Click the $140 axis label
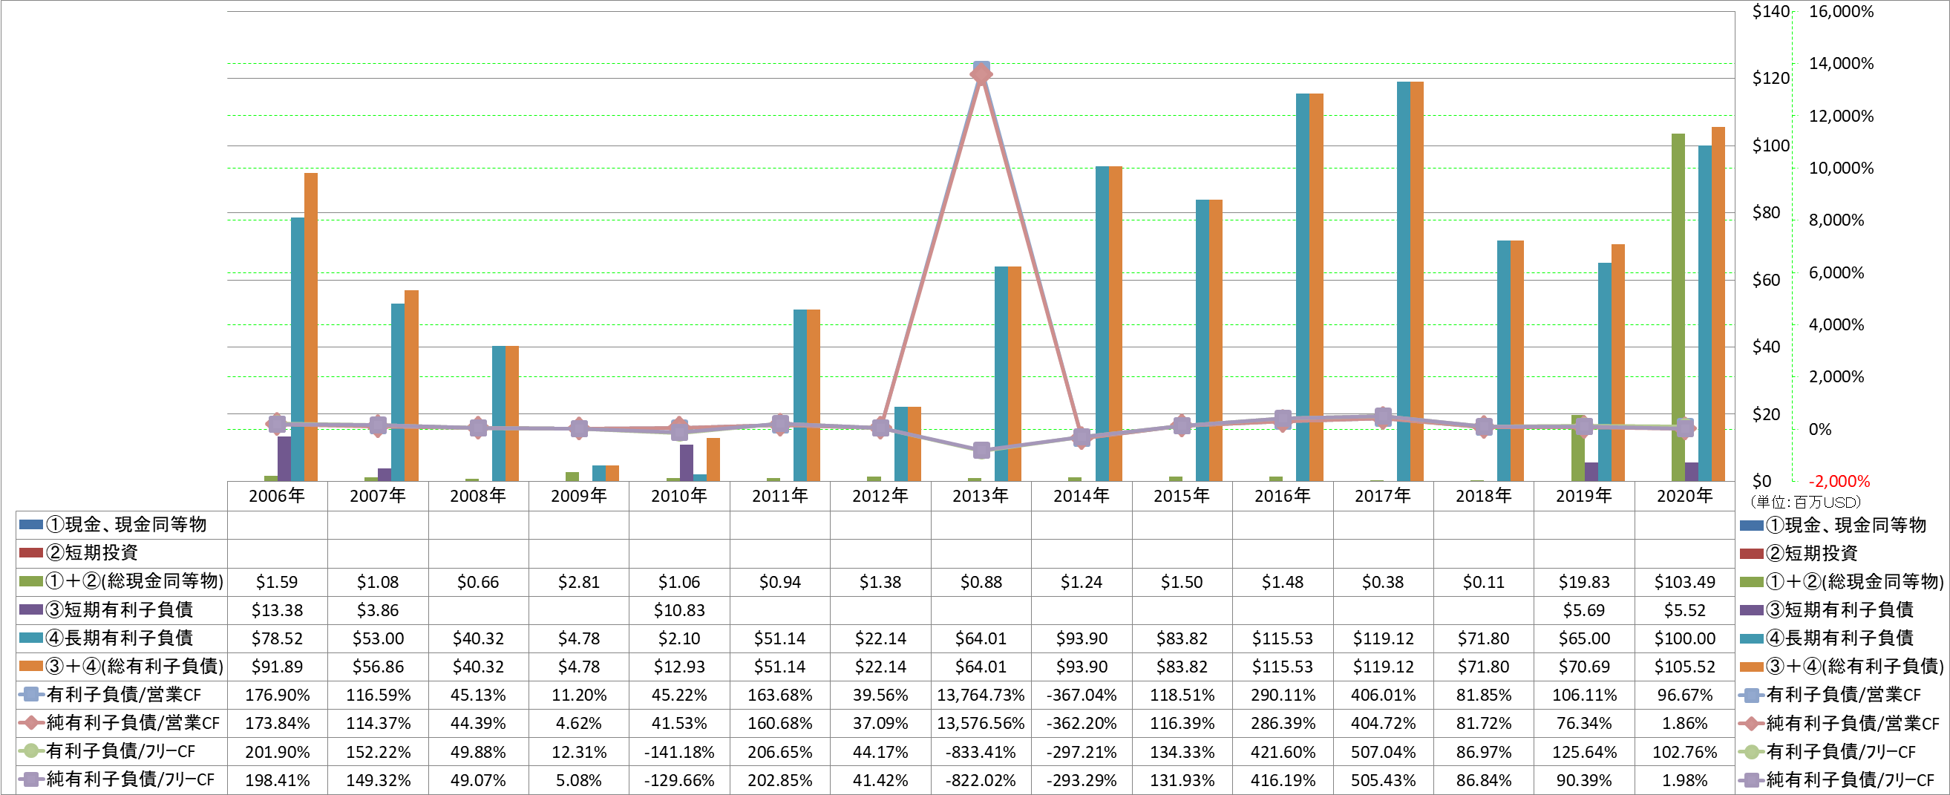The image size is (1950, 795). (x=1770, y=11)
